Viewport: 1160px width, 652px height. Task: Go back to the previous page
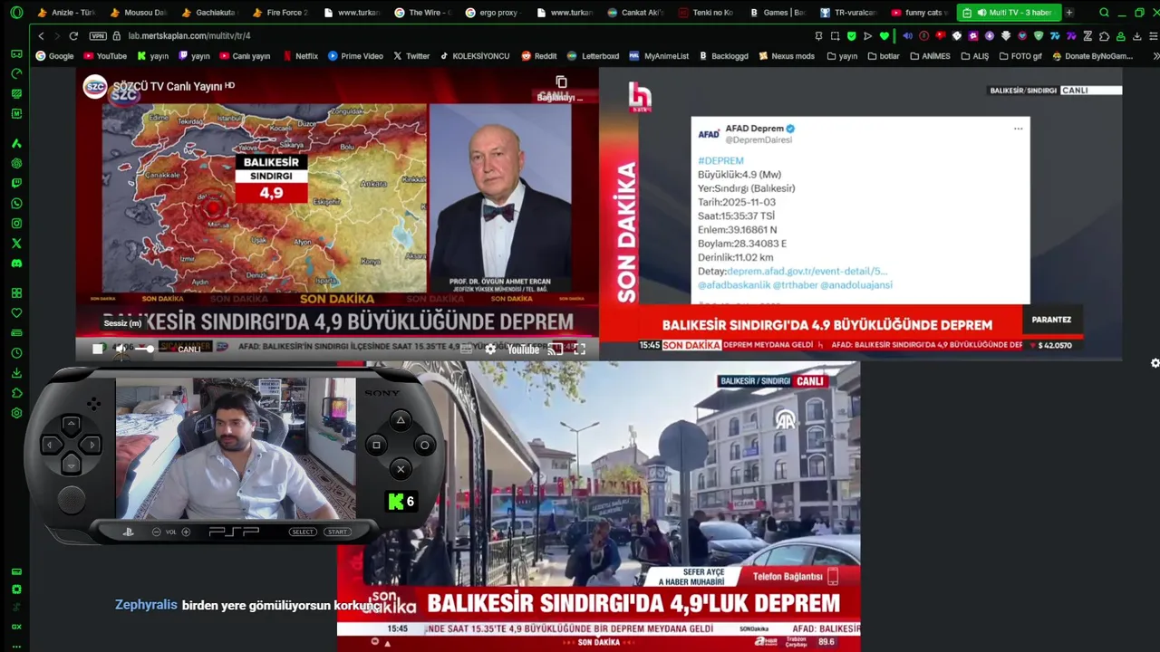pos(41,36)
